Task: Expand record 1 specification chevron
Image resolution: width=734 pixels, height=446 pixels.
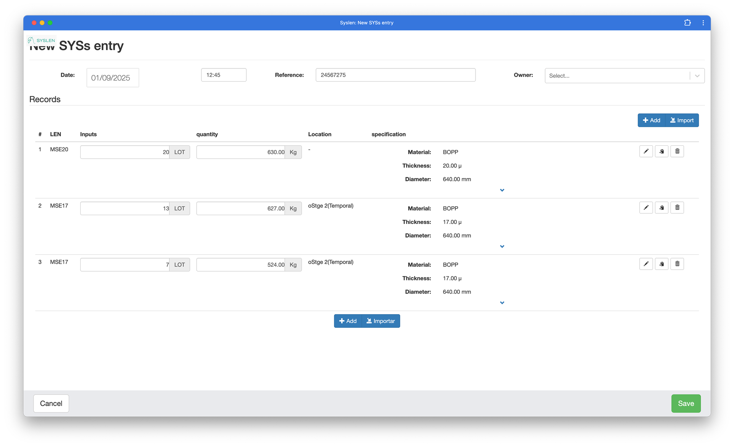Action: (x=502, y=190)
